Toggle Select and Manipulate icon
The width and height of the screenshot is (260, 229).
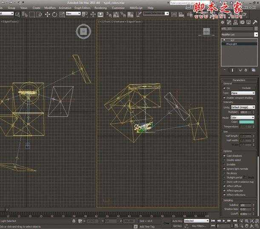(x=93, y=14)
